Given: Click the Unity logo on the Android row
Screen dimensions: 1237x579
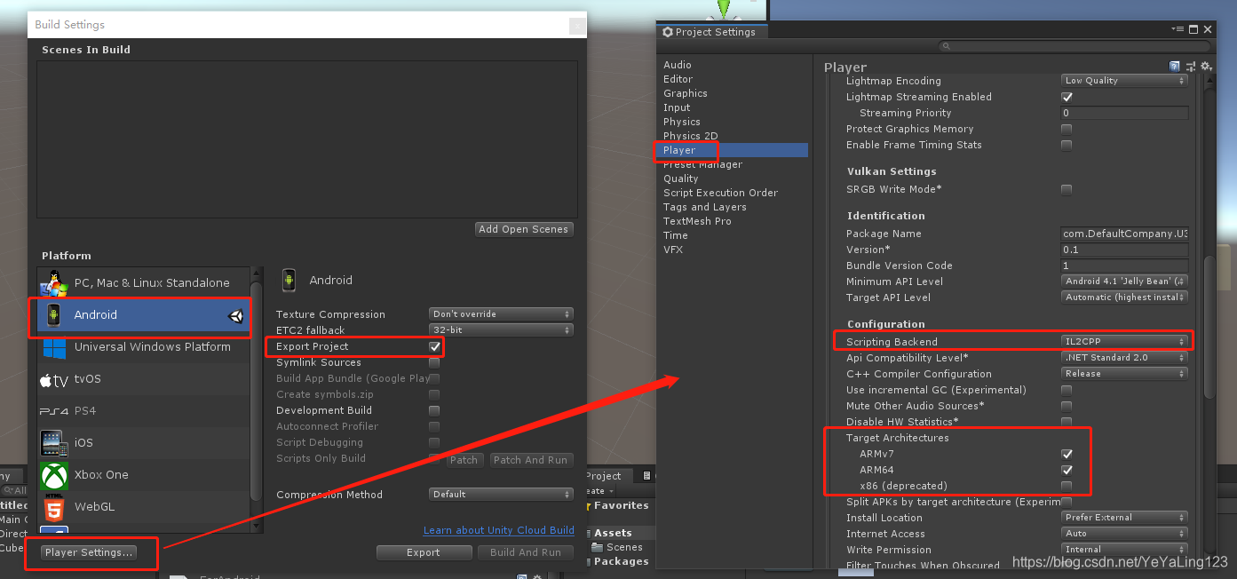Looking at the screenshot, I should pyautogui.click(x=235, y=315).
